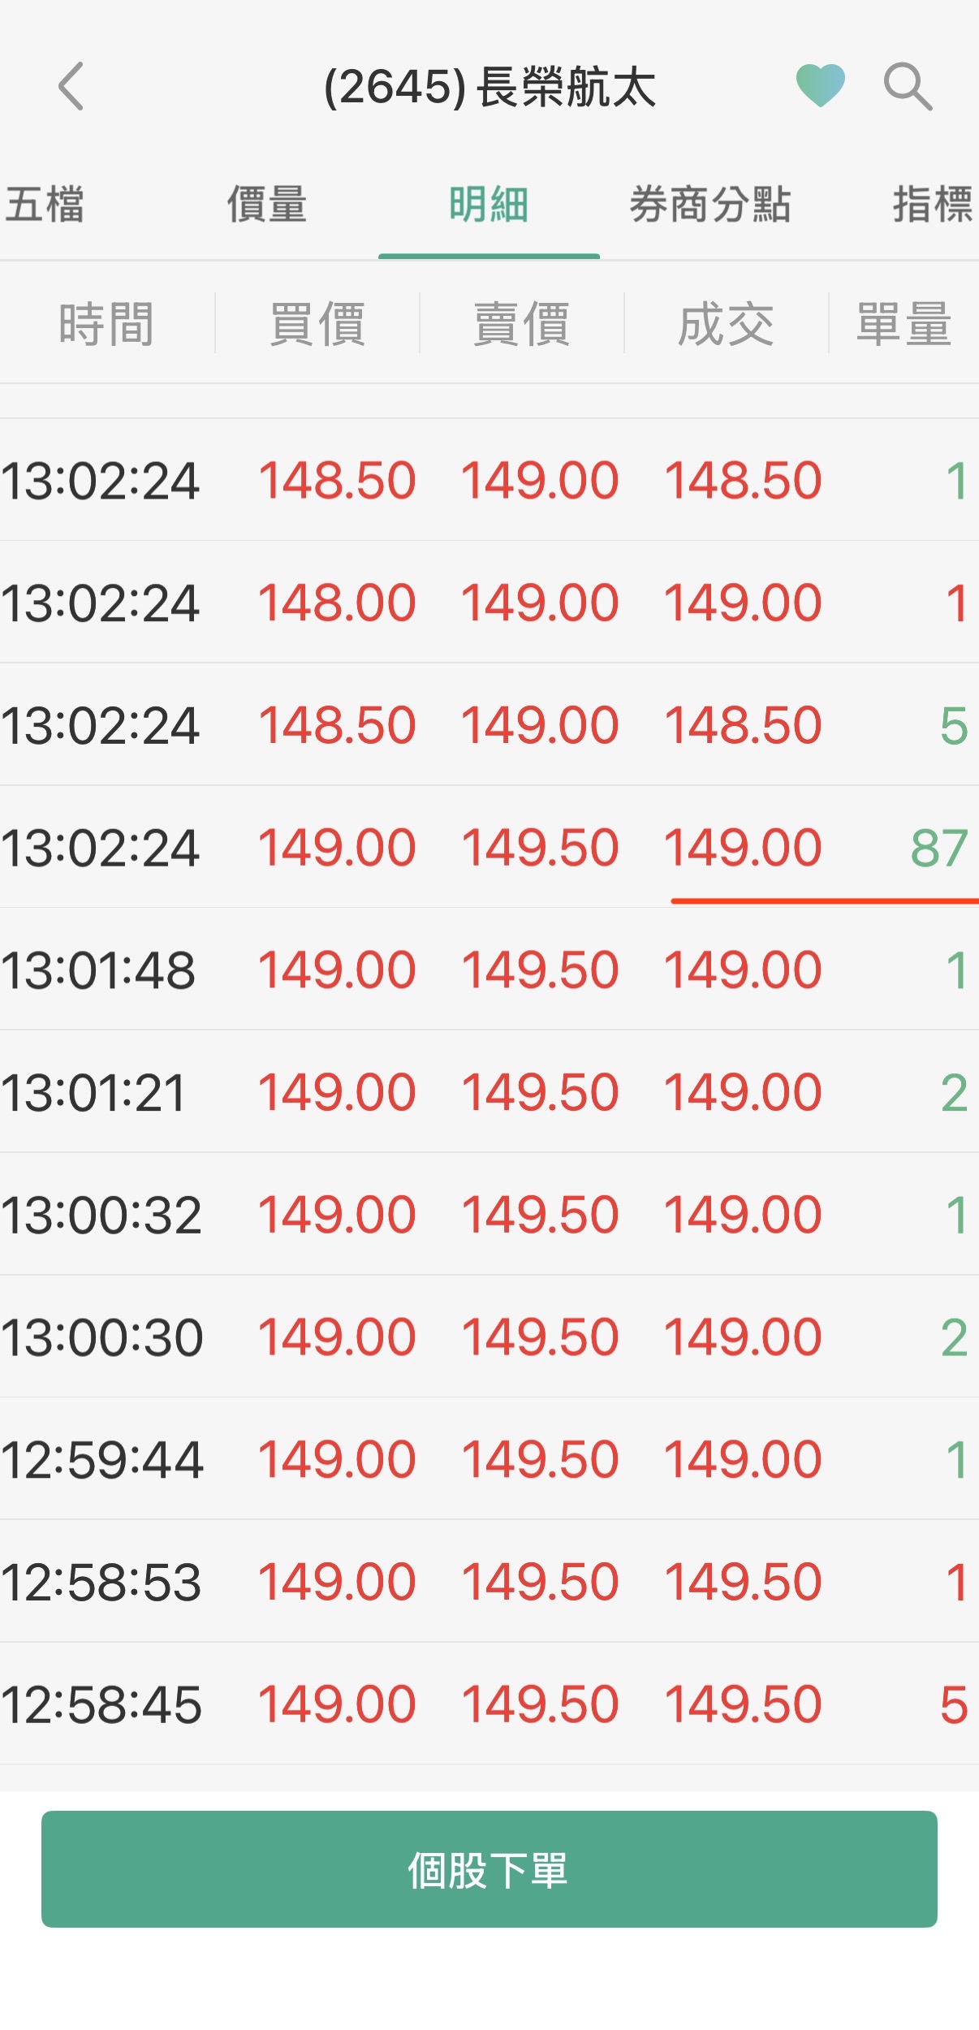979x2030 pixels.
Task: Tap the back arrow icon
Action: tap(71, 86)
